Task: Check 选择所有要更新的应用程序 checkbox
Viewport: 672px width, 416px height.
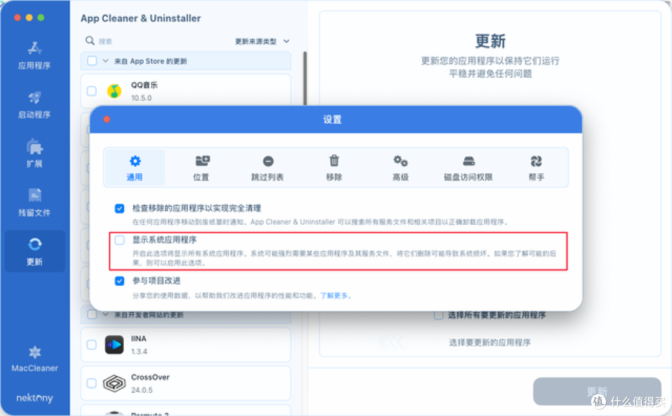Action: (x=439, y=315)
